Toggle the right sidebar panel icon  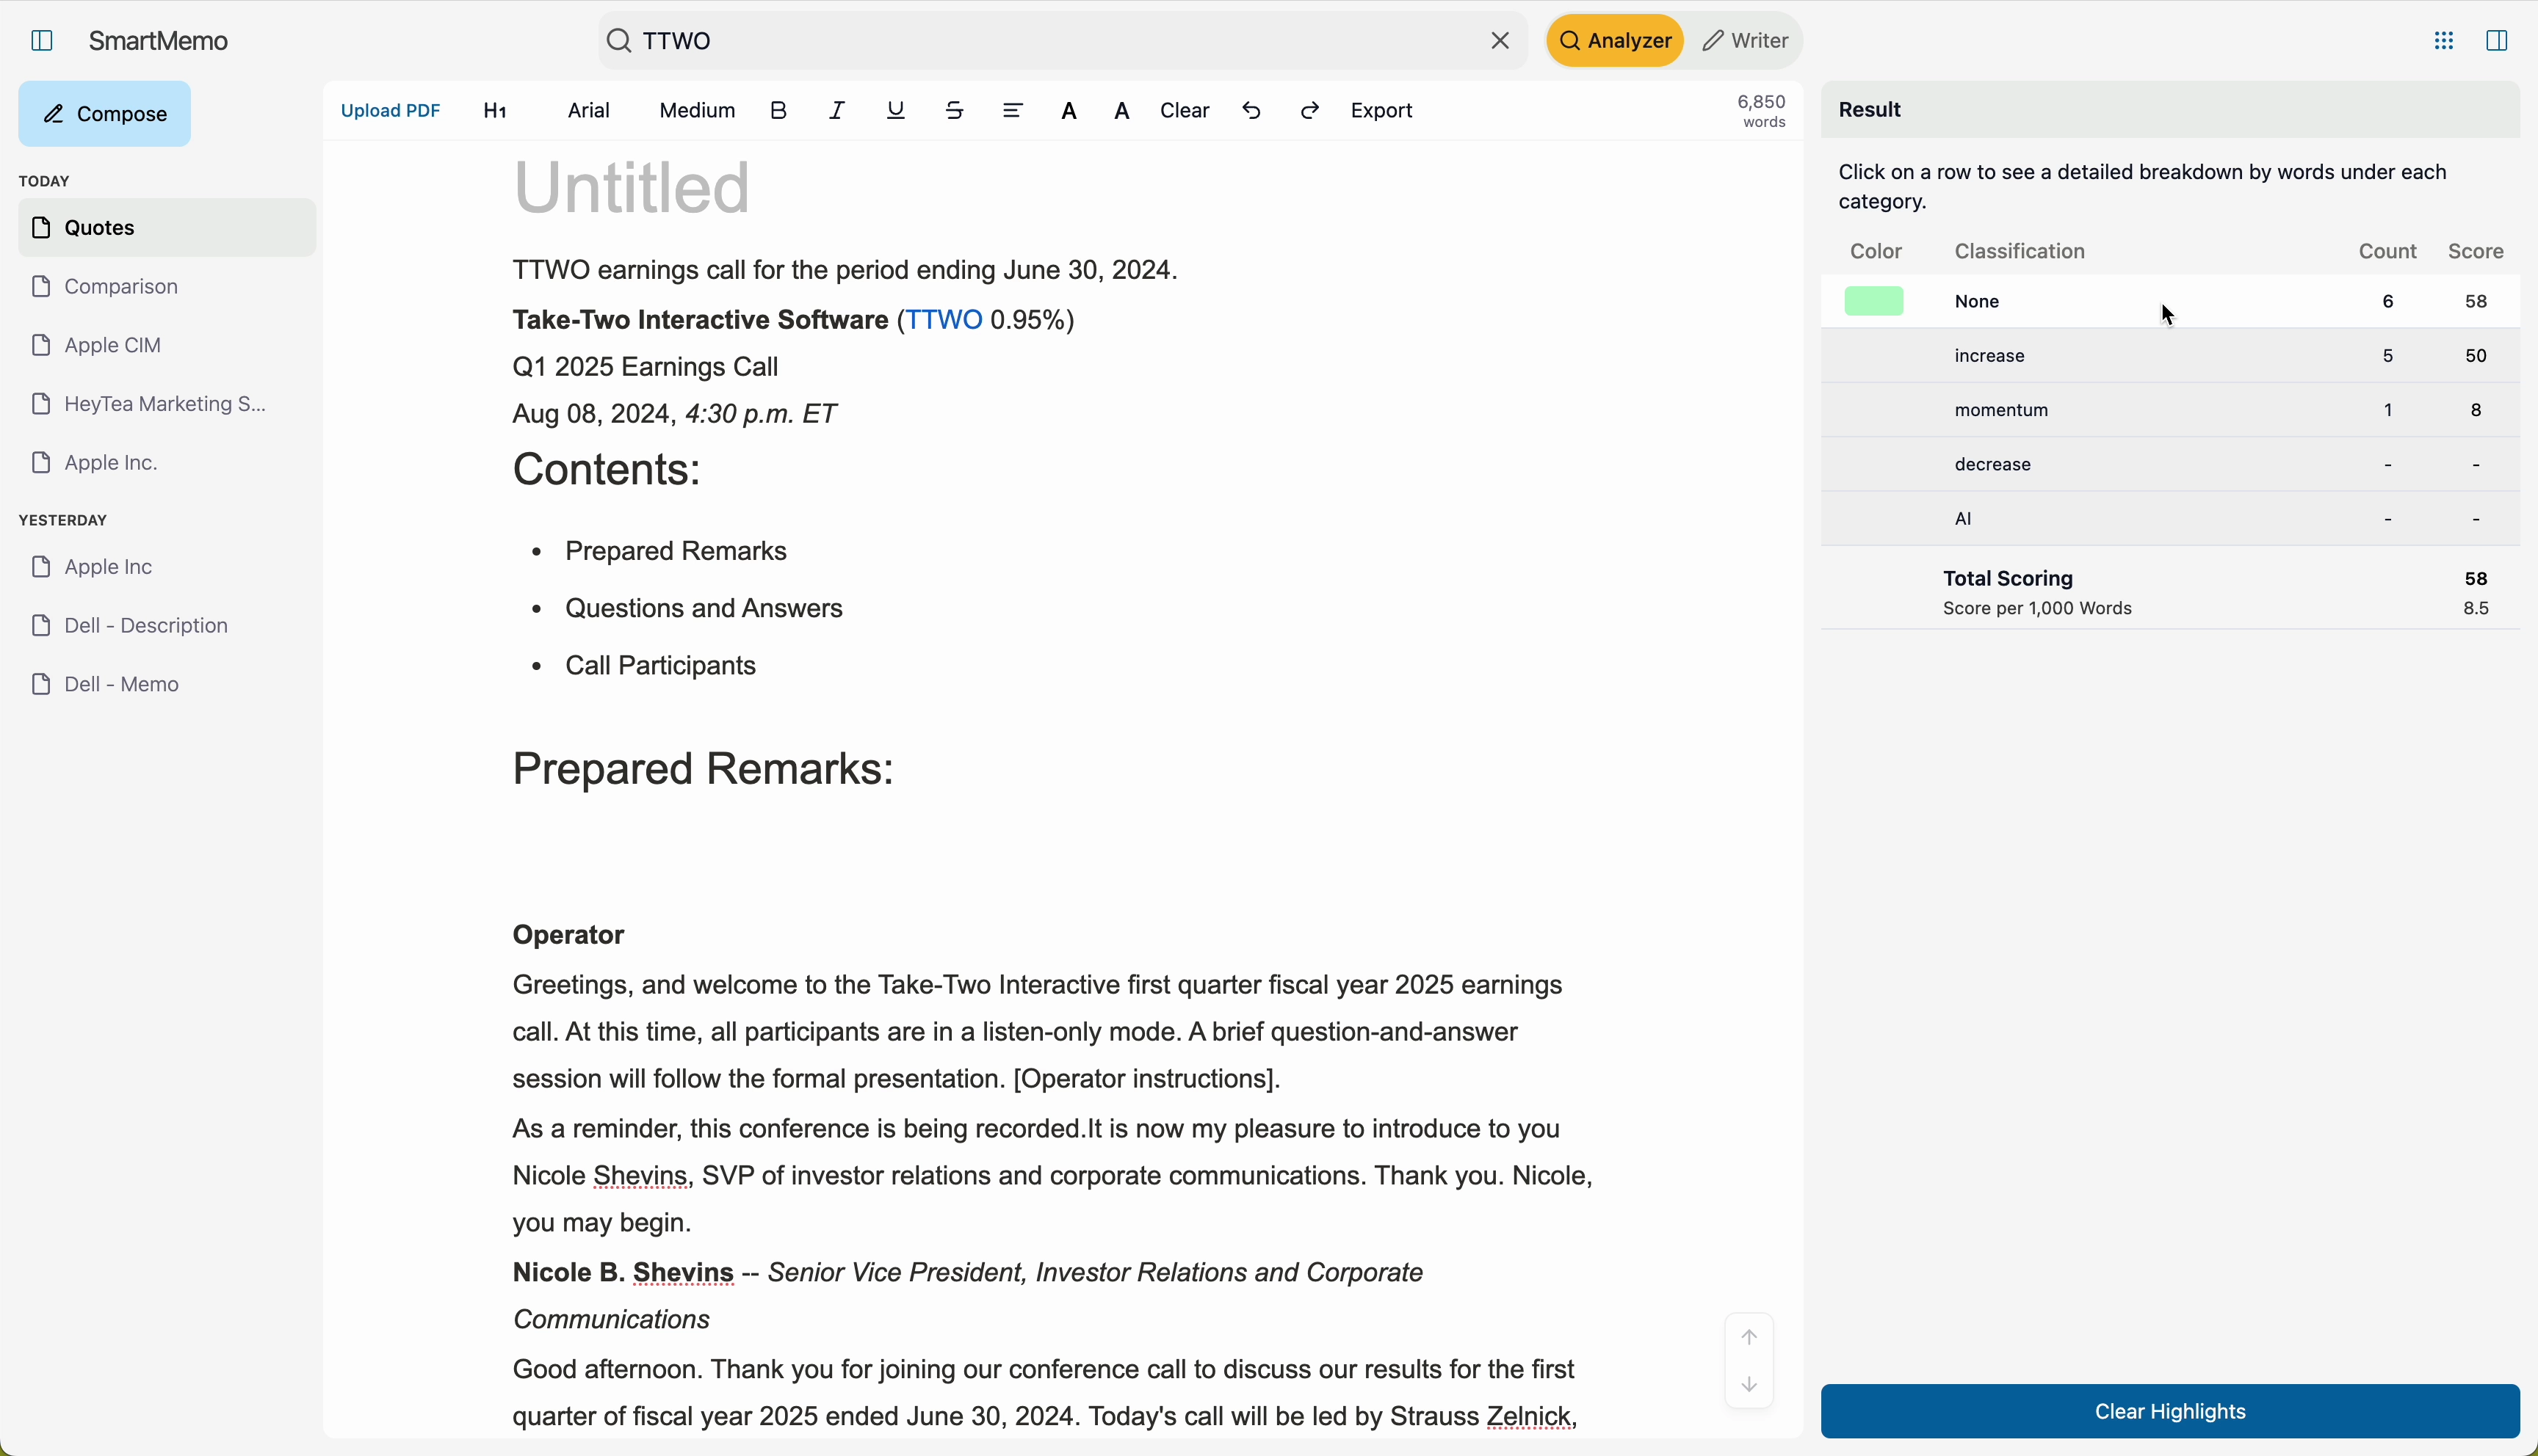[x=2497, y=41]
